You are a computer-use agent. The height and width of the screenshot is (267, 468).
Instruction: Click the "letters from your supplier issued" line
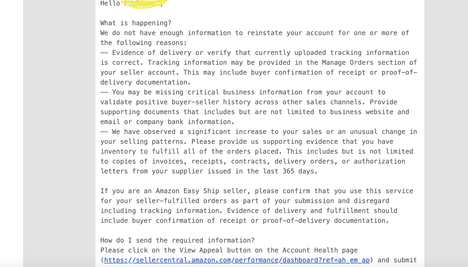click(209, 171)
